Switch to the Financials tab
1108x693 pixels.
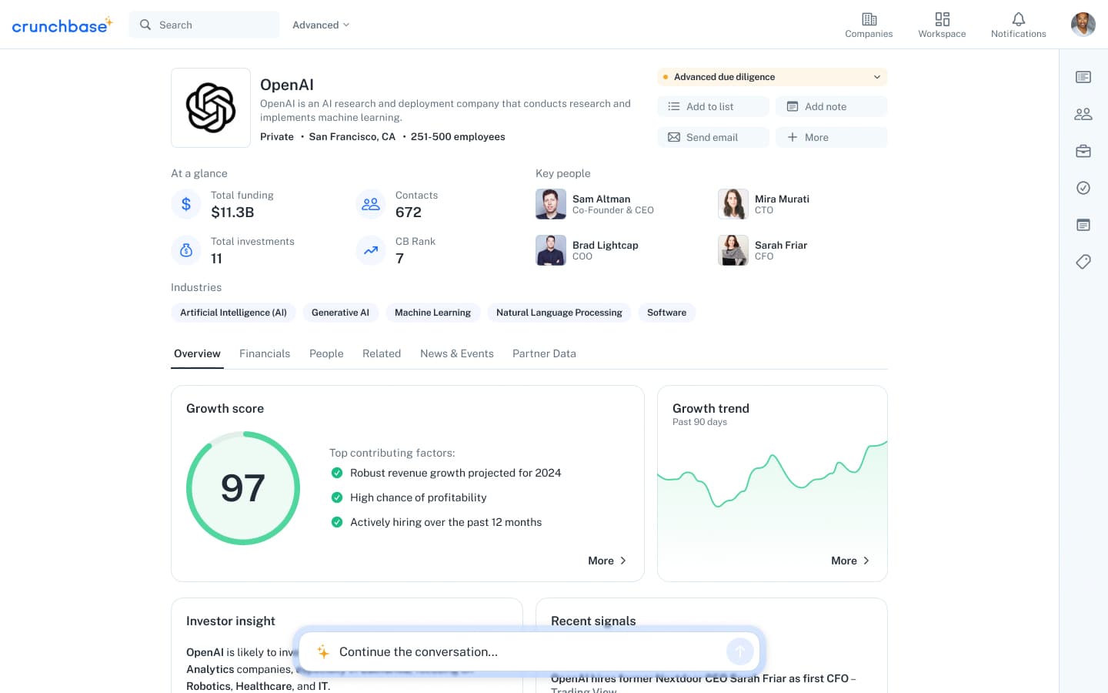[x=265, y=353]
